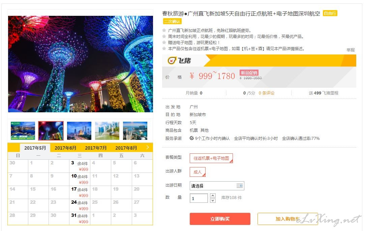This screenshot has height=231, width=365.
Task: Increase quantity with the up arrow
Action: click(213, 195)
